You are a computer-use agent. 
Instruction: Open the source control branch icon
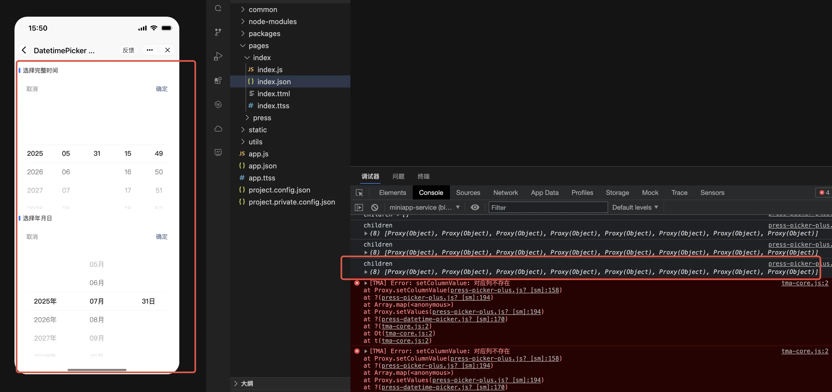[218, 32]
